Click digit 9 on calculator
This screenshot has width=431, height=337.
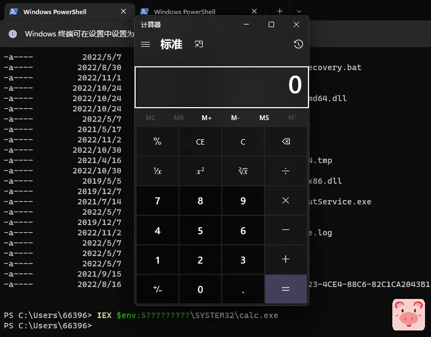[x=243, y=201]
